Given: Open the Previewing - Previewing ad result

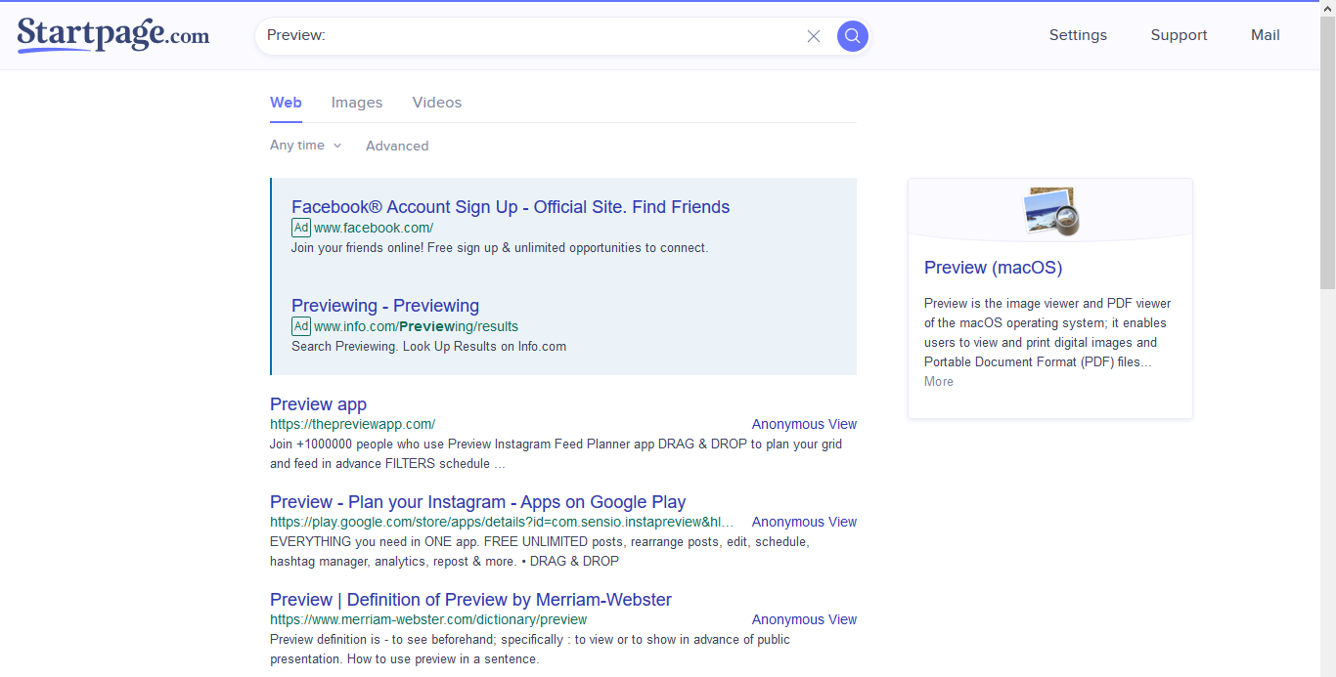Looking at the screenshot, I should [x=384, y=306].
